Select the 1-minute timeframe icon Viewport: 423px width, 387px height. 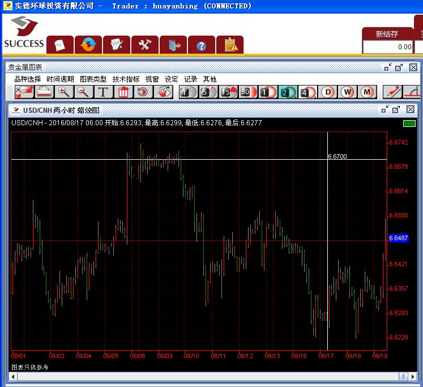coord(189,92)
